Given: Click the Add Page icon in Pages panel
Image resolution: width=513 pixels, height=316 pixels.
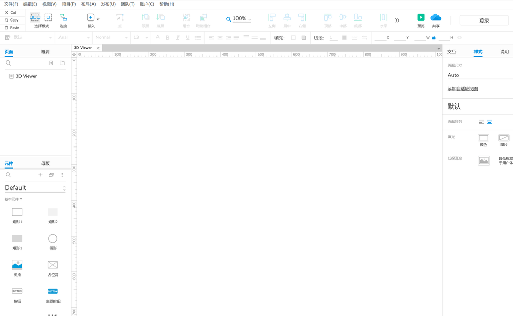Looking at the screenshot, I should pos(51,63).
